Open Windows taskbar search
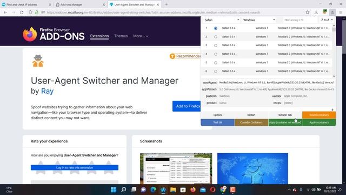The height and width of the screenshot is (195, 346). click(x=124, y=190)
